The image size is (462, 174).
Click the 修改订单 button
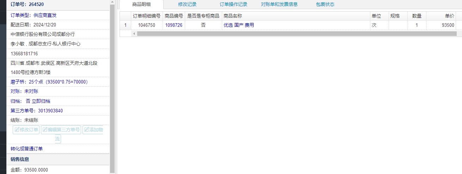point(26,130)
